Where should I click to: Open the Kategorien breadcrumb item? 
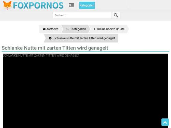76,29
